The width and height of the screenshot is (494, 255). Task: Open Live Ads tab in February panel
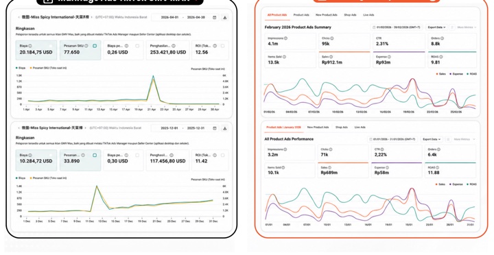(368, 15)
